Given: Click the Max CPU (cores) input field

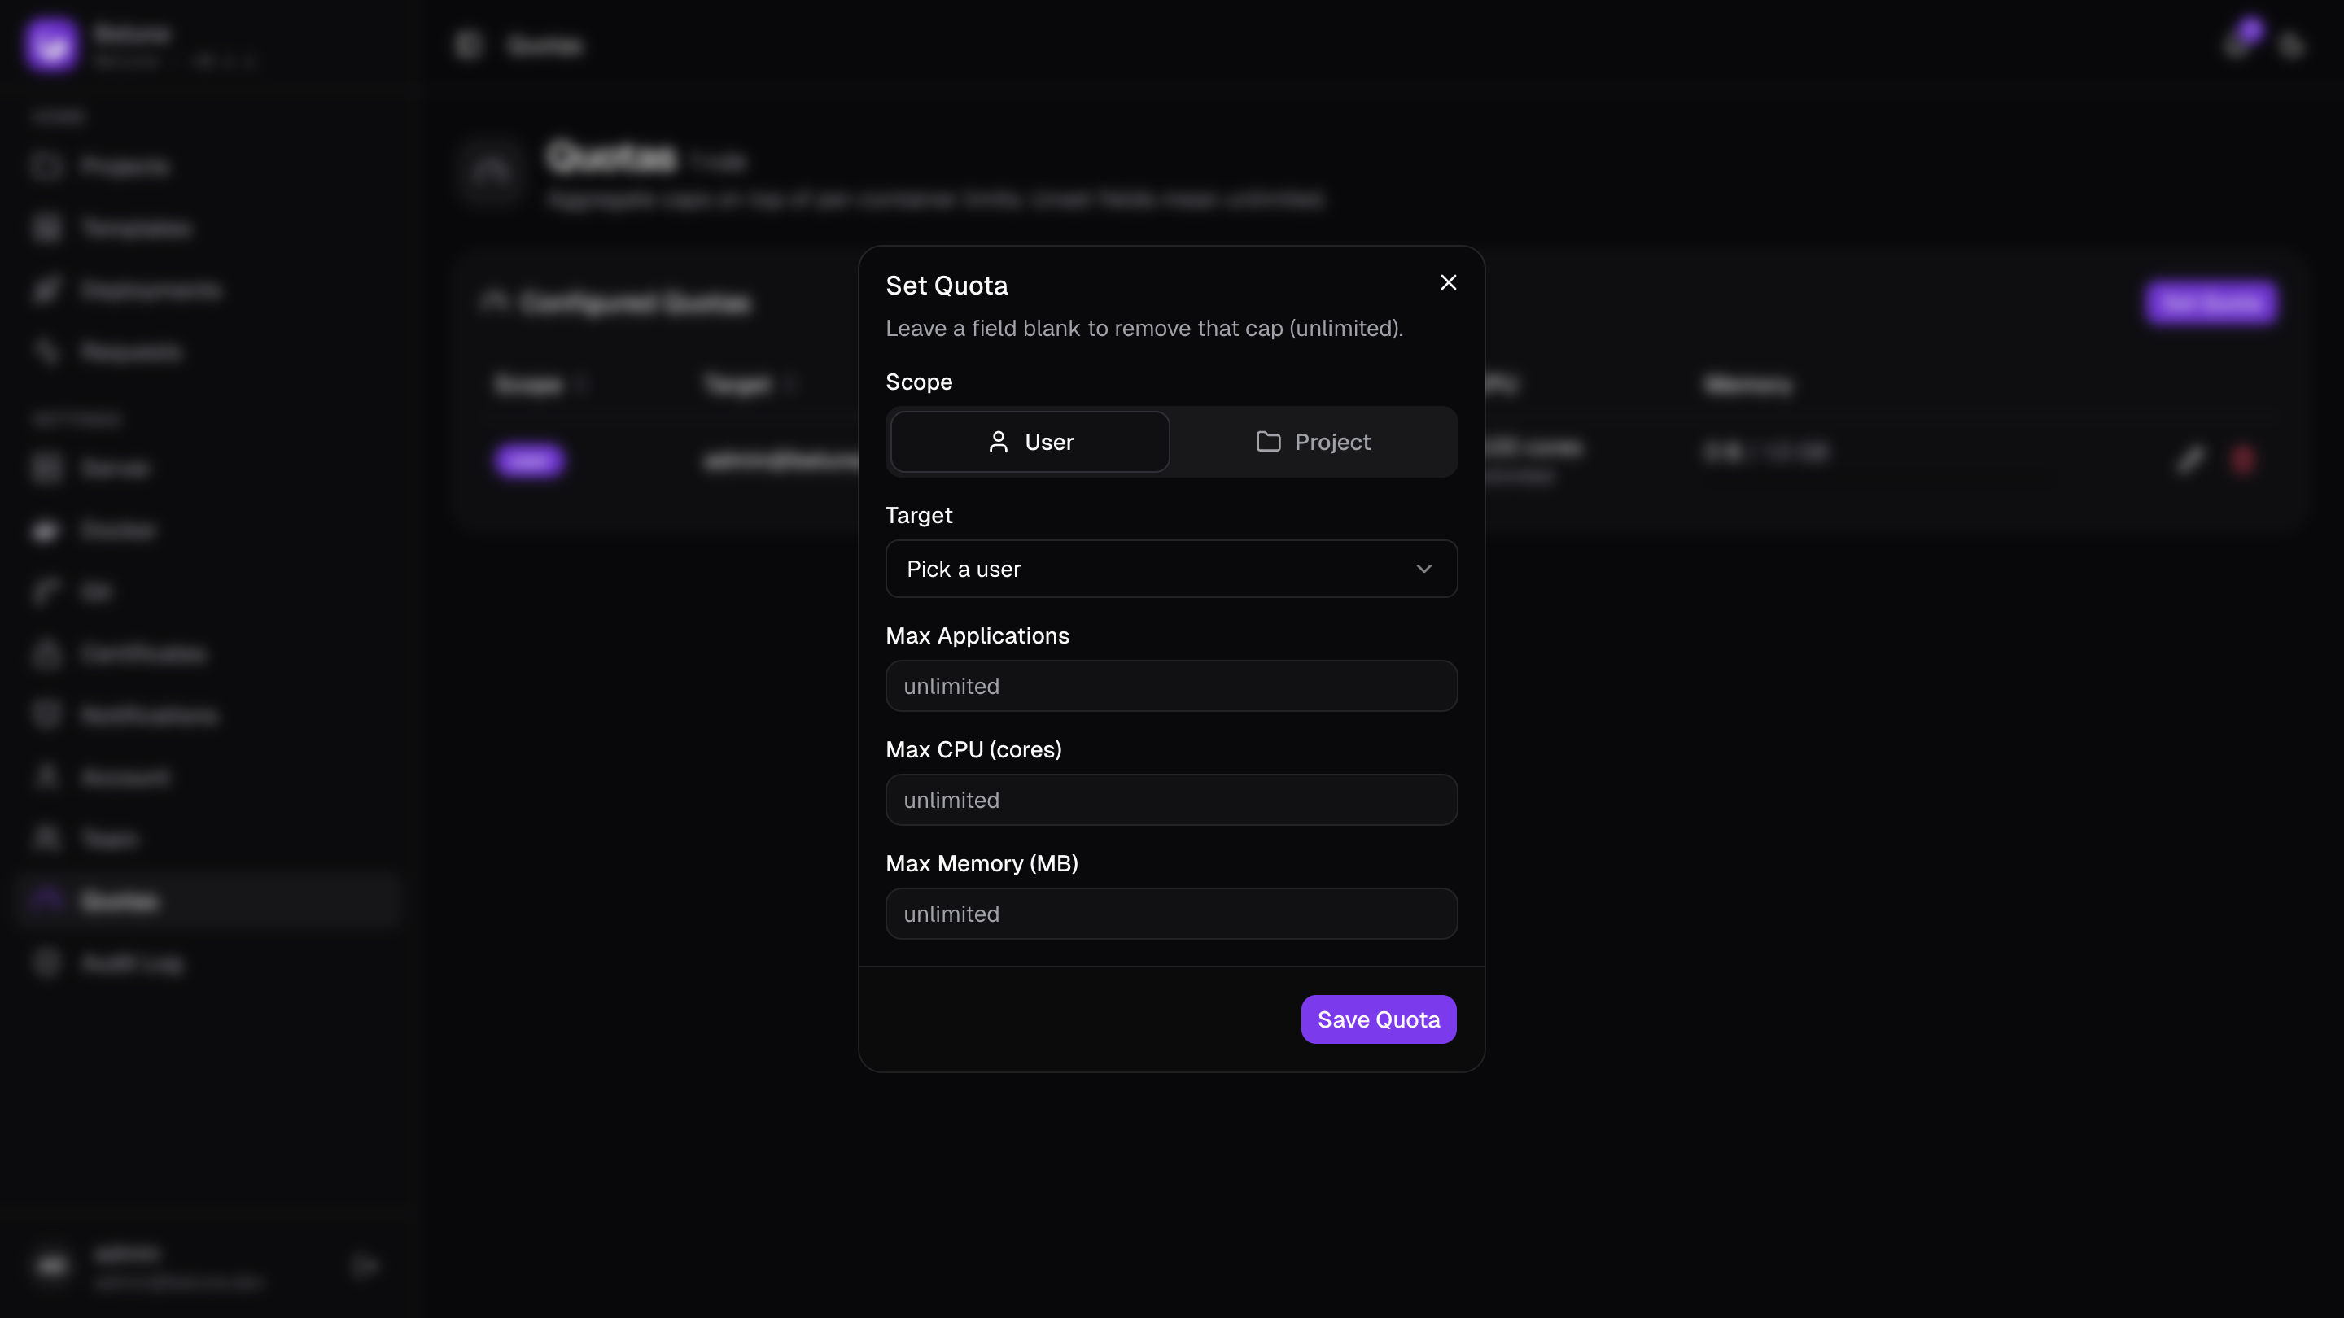Looking at the screenshot, I should 1171,800.
